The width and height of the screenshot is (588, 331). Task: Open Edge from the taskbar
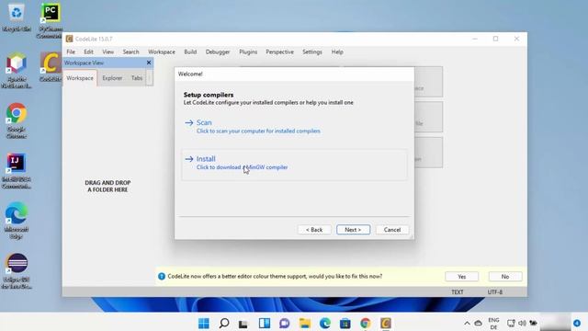click(325, 323)
